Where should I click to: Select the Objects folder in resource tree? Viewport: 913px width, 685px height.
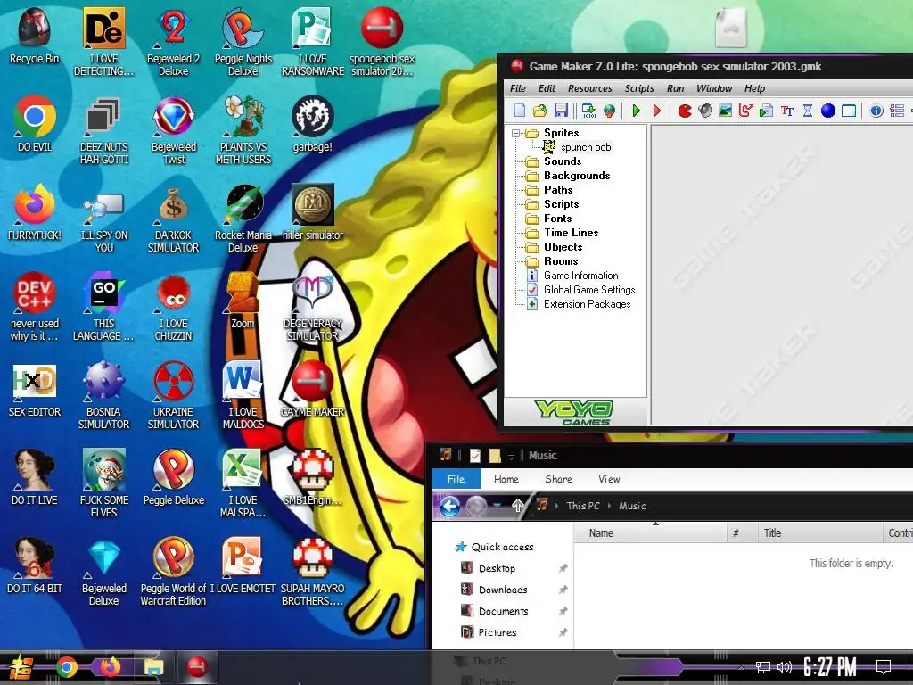(x=563, y=247)
